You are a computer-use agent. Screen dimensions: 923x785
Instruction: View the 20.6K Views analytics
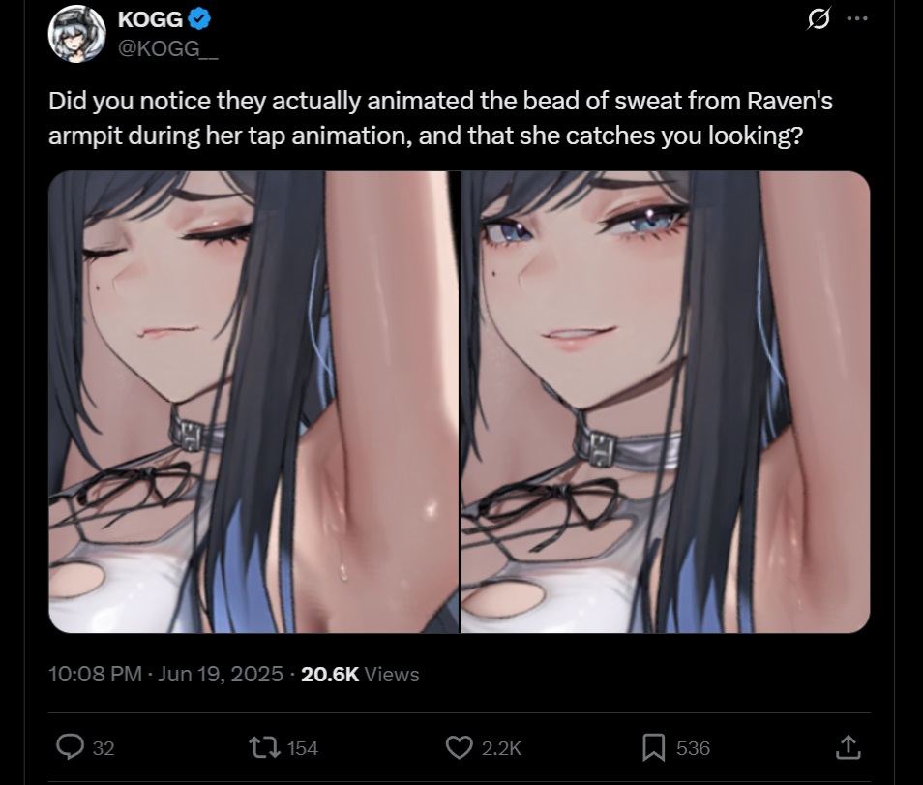360,674
